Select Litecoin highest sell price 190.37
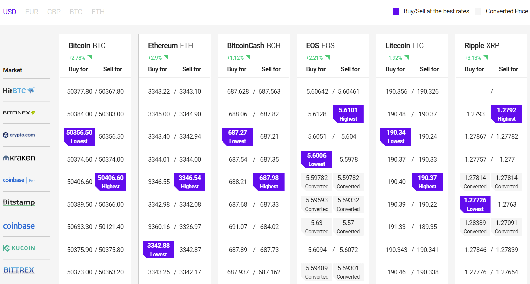This screenshot has height=284, width=530. click(x=427, y=182)
